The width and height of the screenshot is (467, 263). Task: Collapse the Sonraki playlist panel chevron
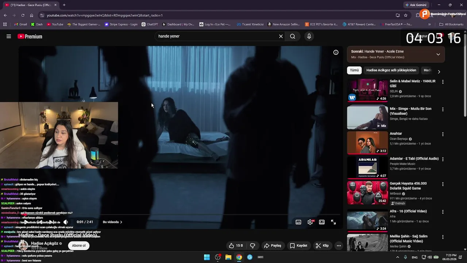tap(438, 54)
